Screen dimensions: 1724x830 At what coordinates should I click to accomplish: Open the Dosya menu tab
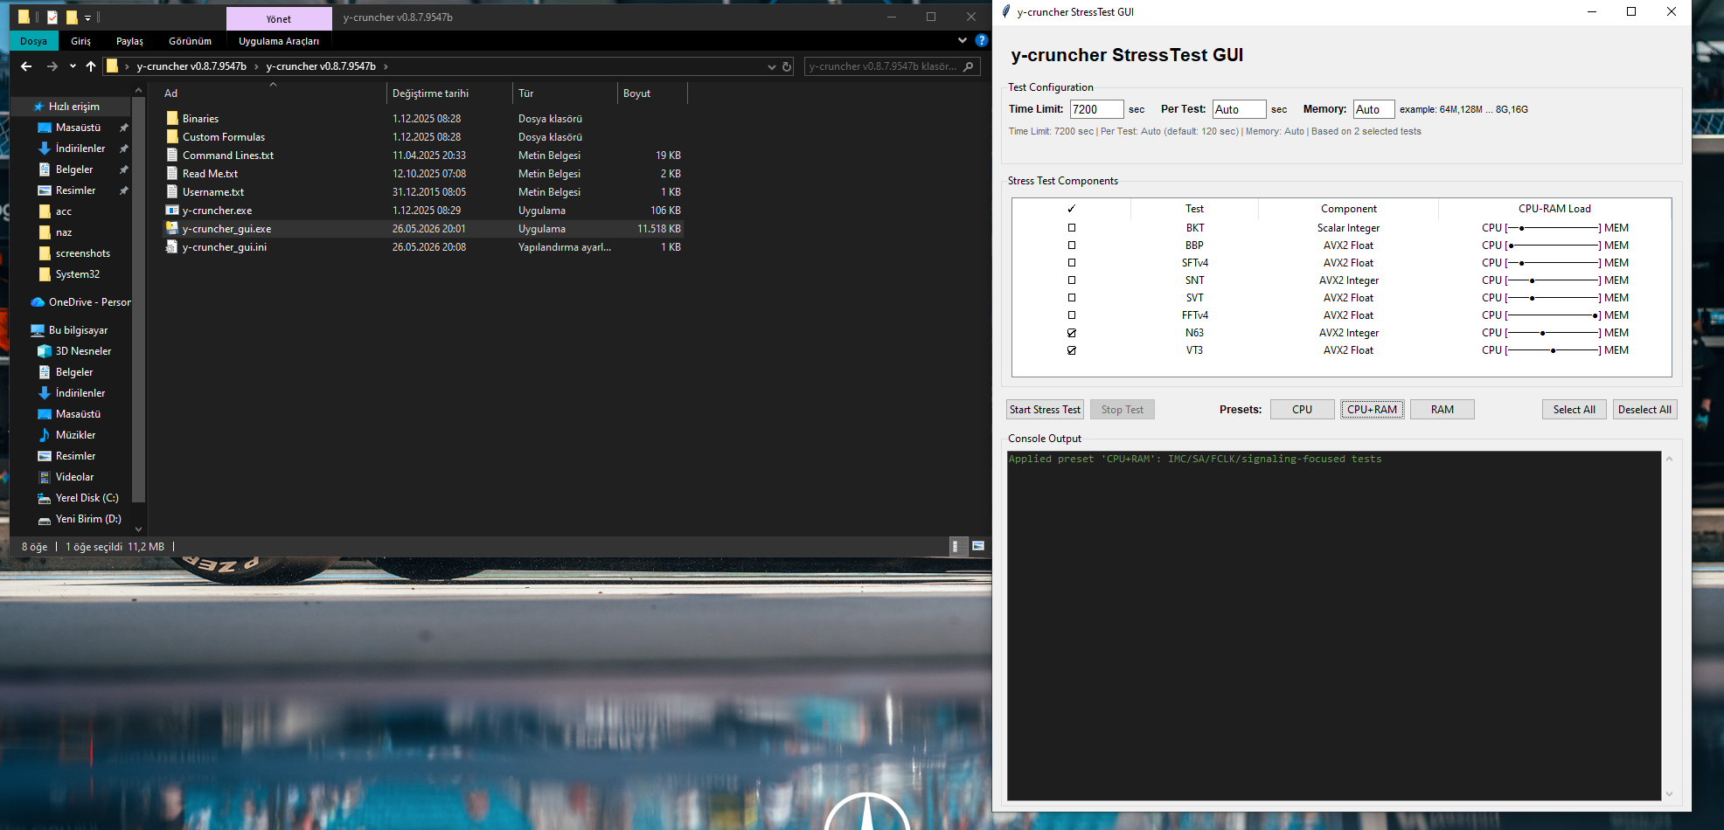pyautogui.click(x=34, y=41)
